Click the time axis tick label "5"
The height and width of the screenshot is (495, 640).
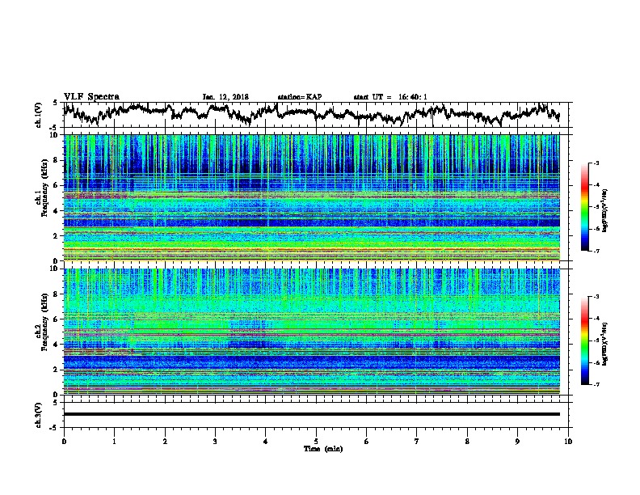[316, 442]
